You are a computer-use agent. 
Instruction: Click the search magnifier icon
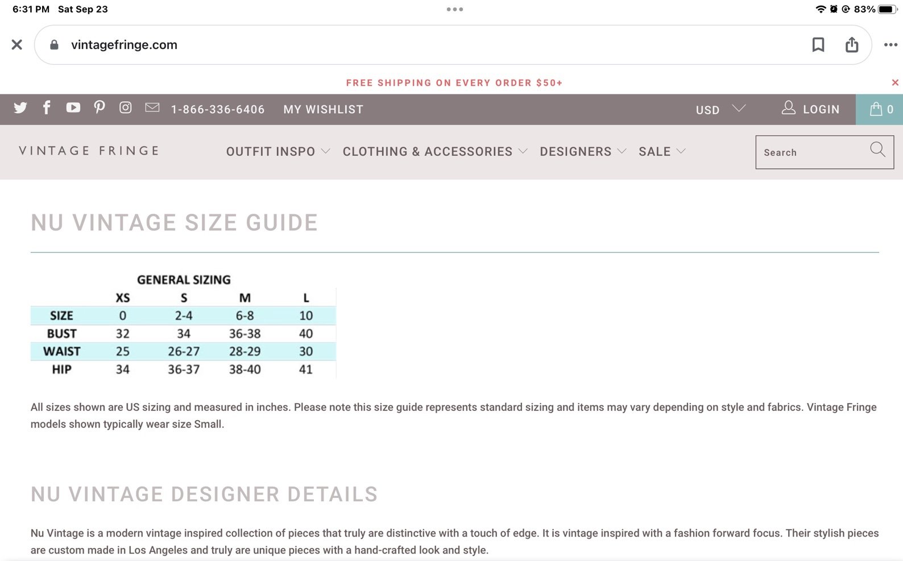(877, 149)
